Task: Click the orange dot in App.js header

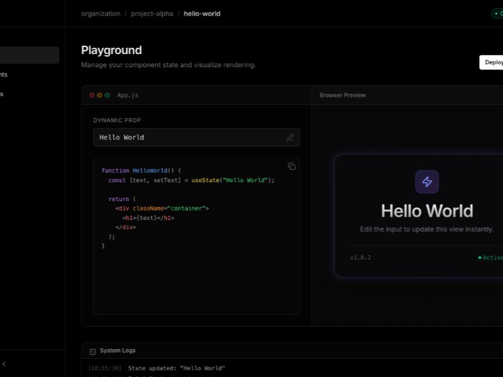Action: (x=99, y=96)
